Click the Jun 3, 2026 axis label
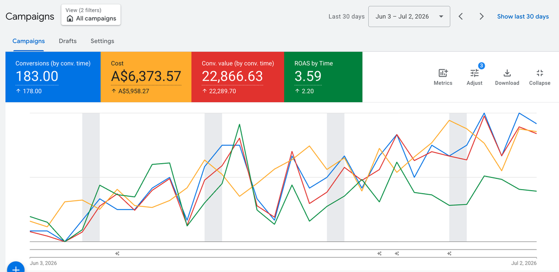This screenshot has width=559, height=272. 44,263
